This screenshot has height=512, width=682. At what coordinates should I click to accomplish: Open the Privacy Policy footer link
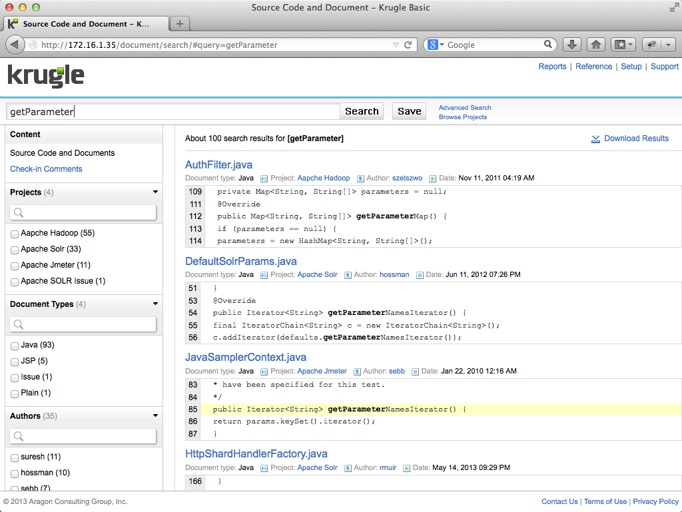pos(655,501)
